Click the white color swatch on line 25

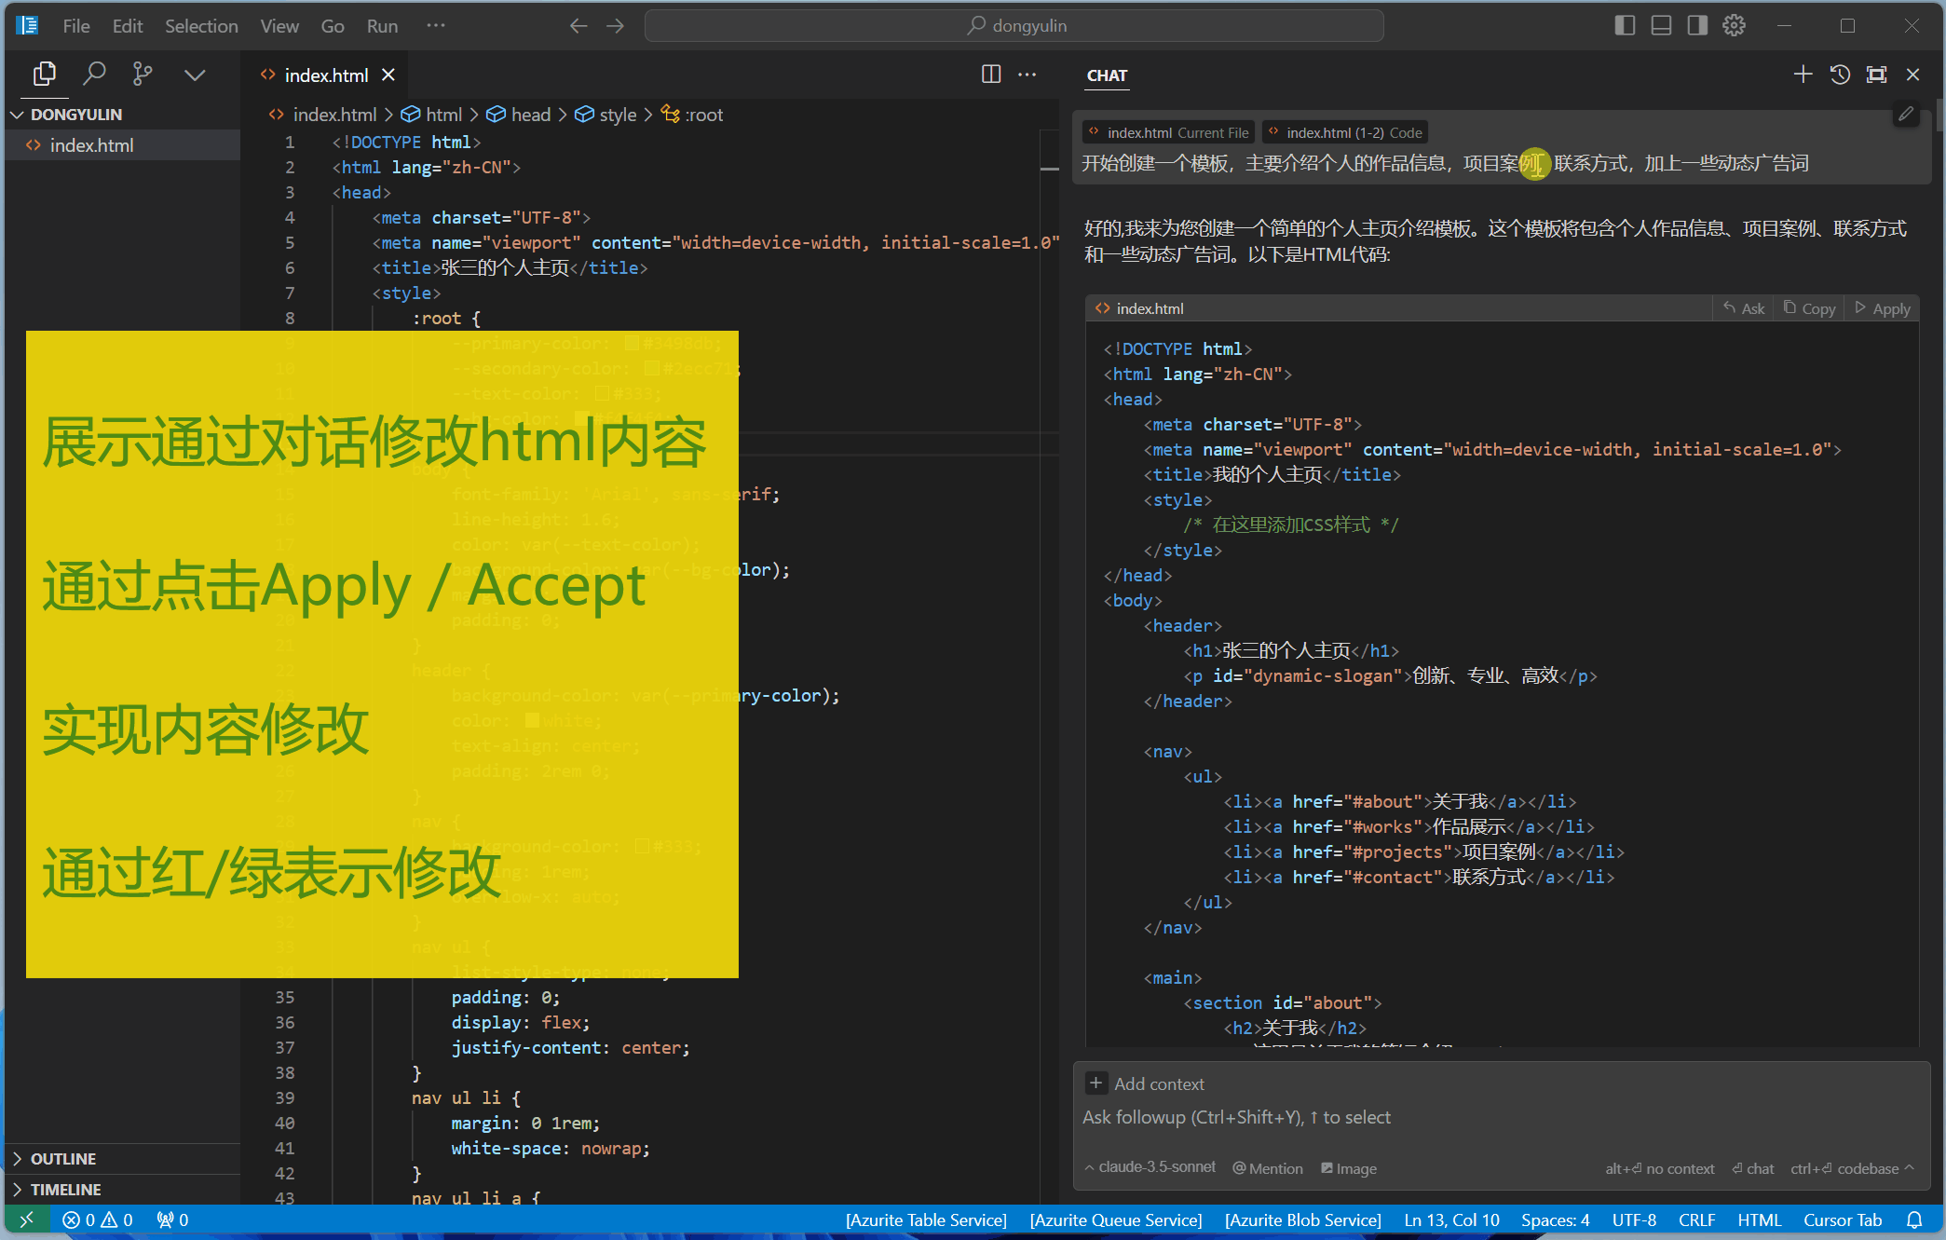point(533,720)
